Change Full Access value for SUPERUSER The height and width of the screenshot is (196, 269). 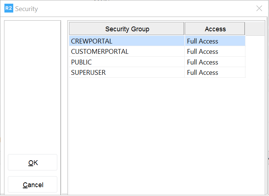point(215,73)
